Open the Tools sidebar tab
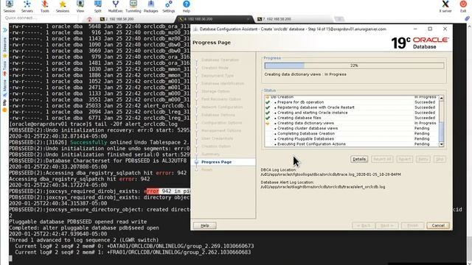This screenshot has height=265, width=472. point(4,68)
